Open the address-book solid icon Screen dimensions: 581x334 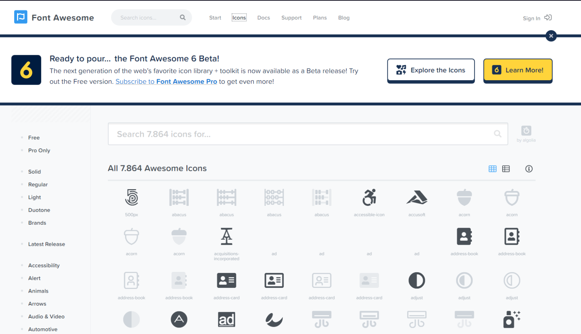pos(464,236)
